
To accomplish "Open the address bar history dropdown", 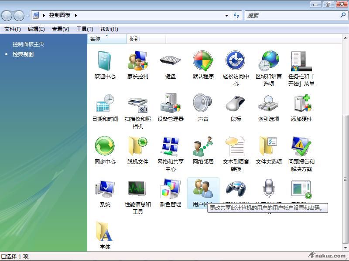I will (x=226, y=16).
